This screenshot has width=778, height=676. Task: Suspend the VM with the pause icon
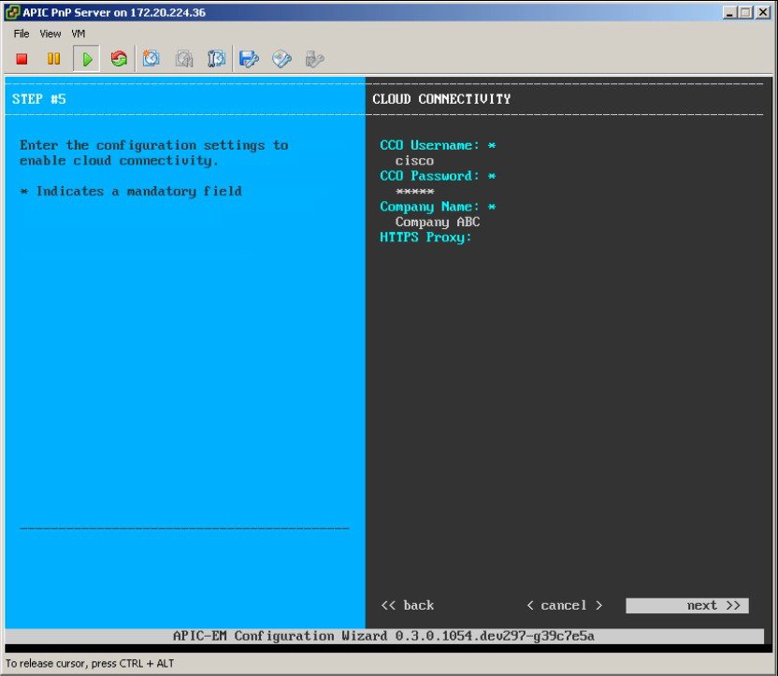pyautogui.click(x=53, y=59)
